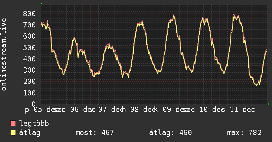
Task: Click the yellow átlag legend swatch
Action: [13, 133]
